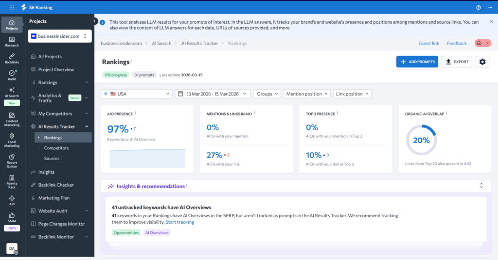Screen dimensions: 498x260
Task: Open Backlink Checker in sidebar
Action: (56, 185)
